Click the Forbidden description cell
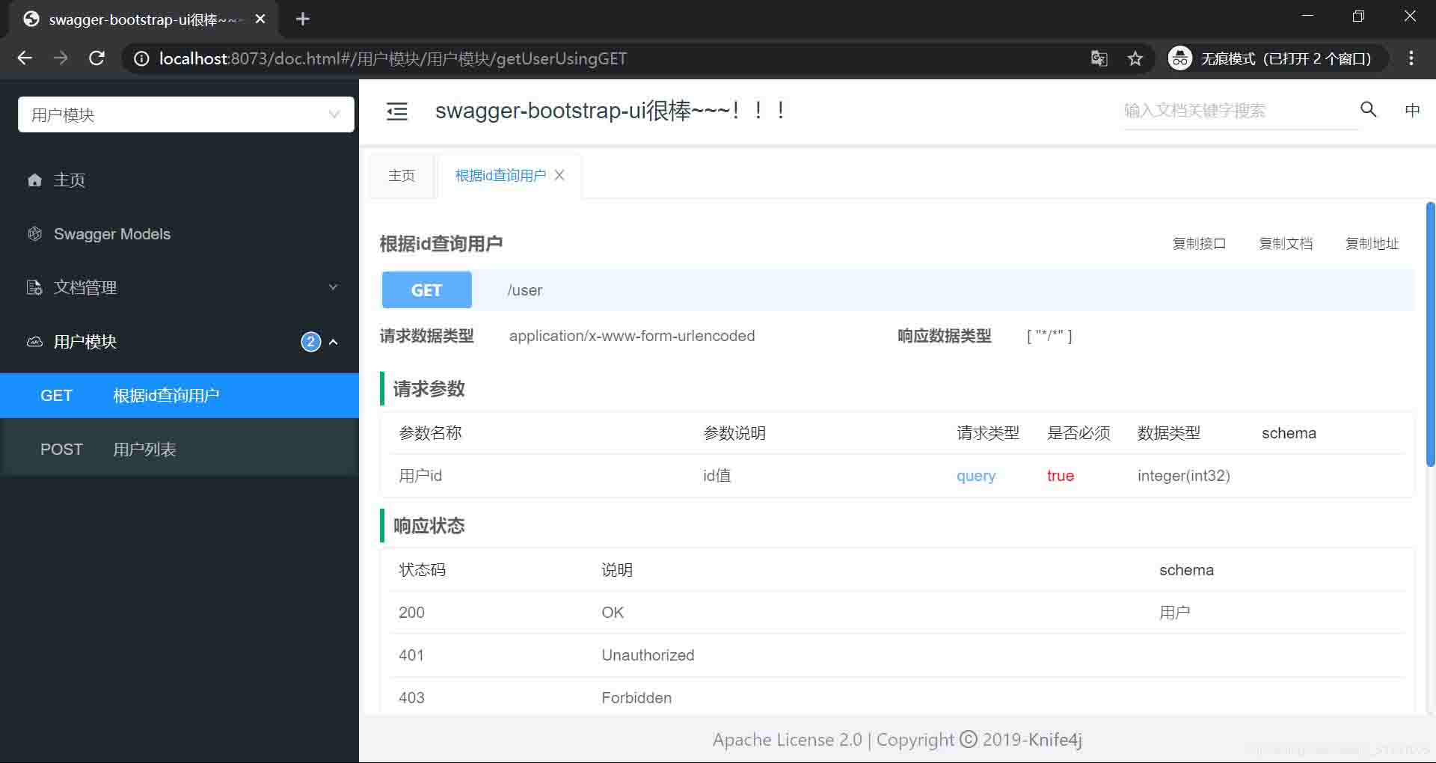This screenshot has width=1436, height=763. pos(636,698)
